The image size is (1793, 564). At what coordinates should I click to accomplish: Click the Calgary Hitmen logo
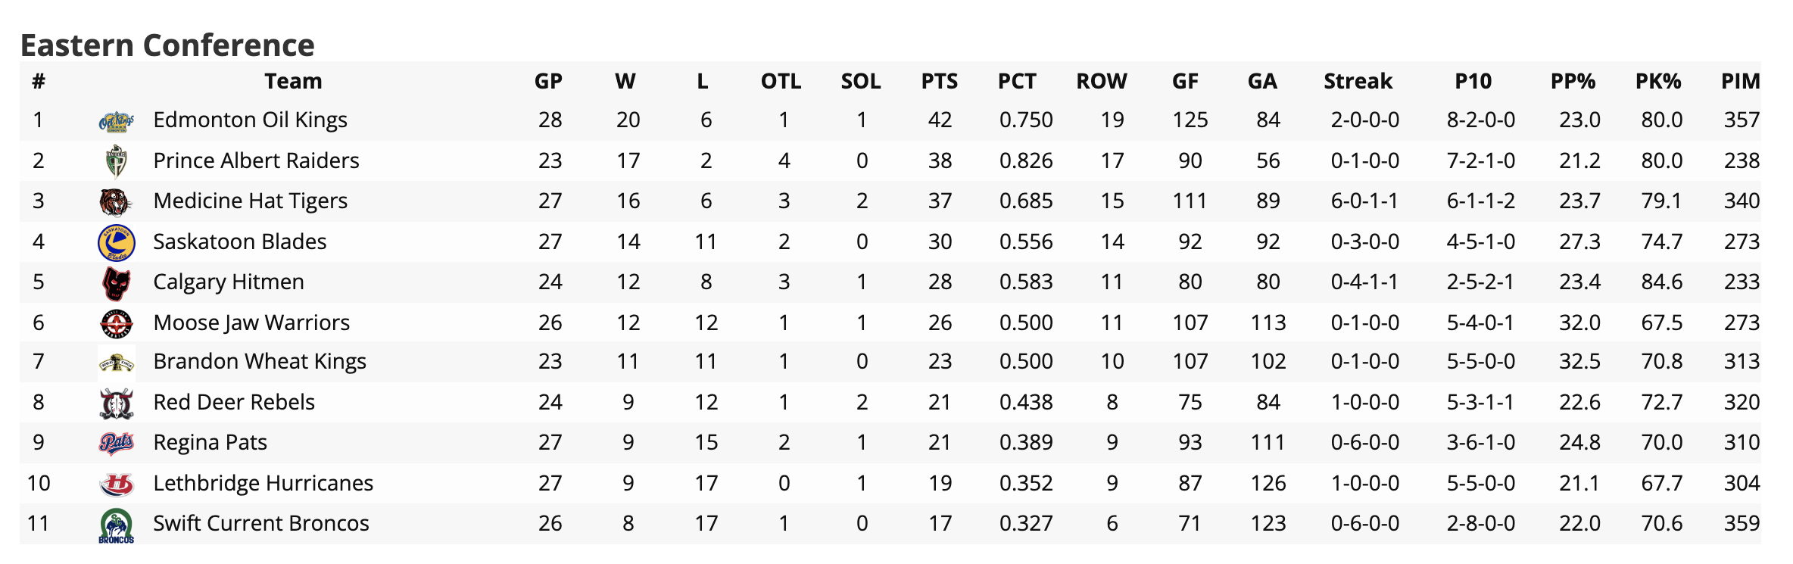[x=117, y=282]
